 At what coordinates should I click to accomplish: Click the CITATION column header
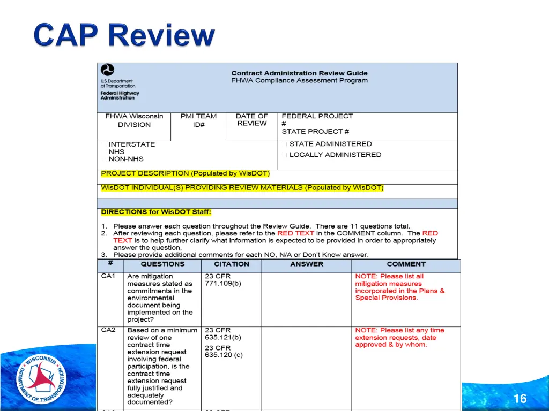point(232,265)
